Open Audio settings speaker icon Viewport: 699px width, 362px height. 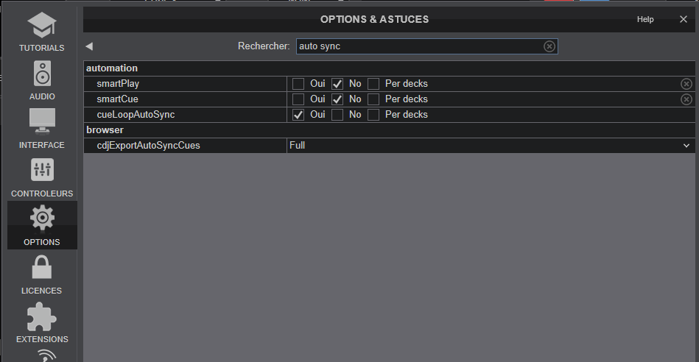coord(42,73)
